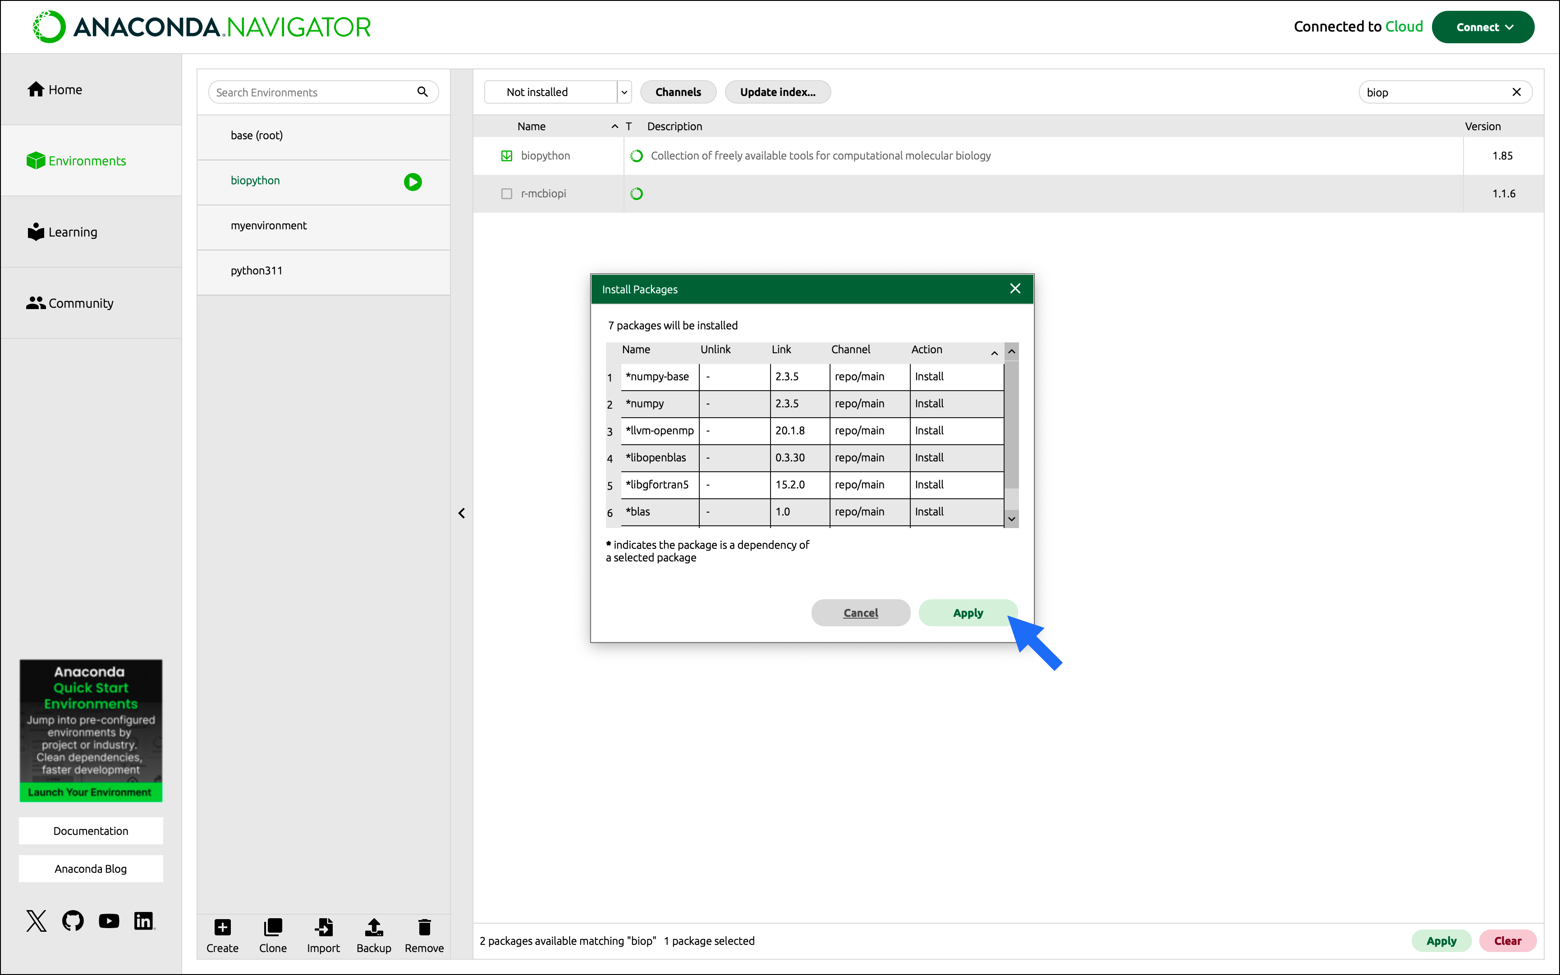This screenshot has width=1560, height=975.
Task: Toggle the biopython package checkbox
Action: coord(506,155)
